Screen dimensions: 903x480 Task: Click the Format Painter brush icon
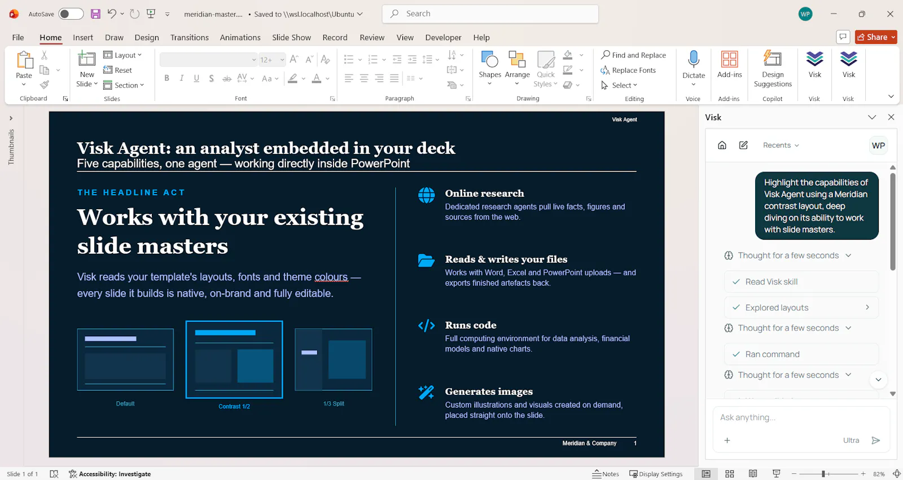(x=45, y=85)
